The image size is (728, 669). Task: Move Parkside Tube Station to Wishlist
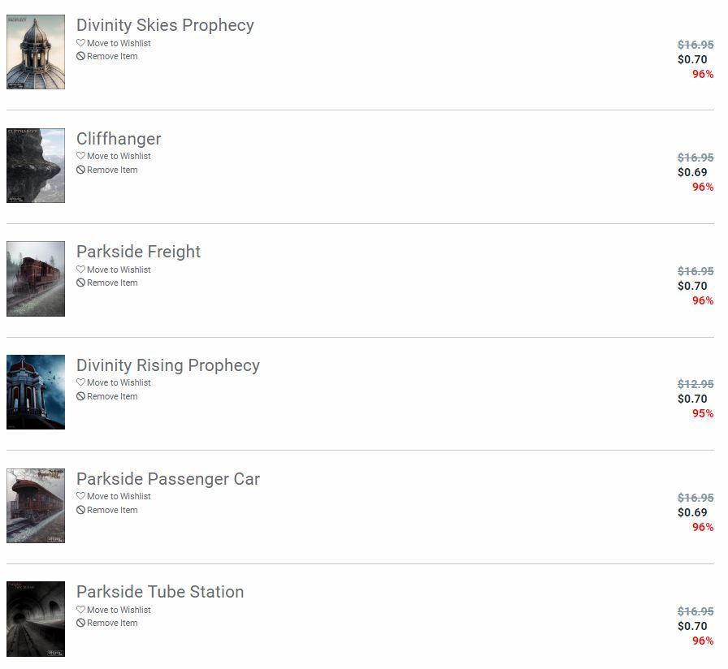coord(119,610)
